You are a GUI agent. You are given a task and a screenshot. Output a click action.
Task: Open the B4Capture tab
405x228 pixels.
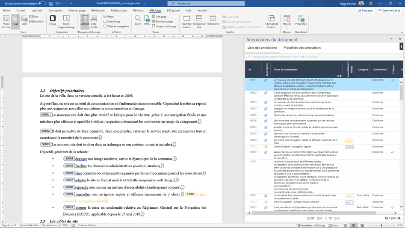coord(173,10)
